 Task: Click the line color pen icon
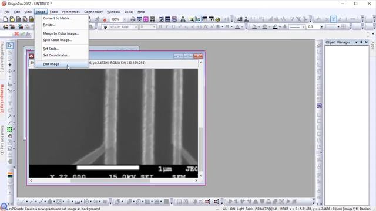point(275,27)
